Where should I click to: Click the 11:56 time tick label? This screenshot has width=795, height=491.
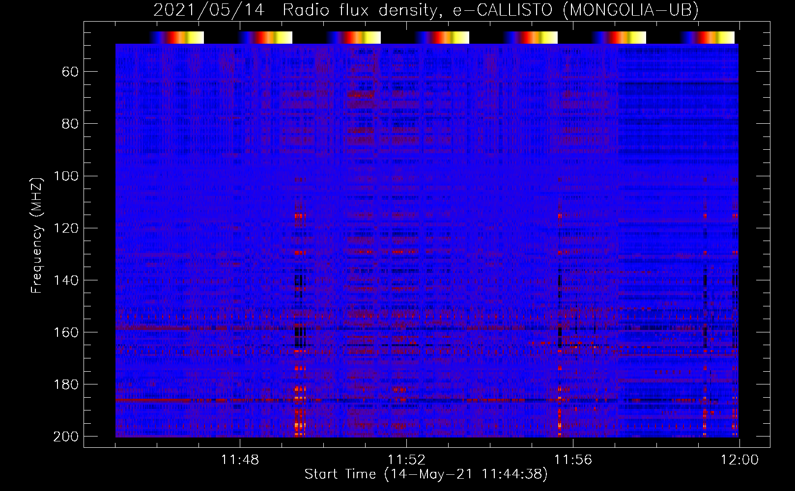coord(573,460)
